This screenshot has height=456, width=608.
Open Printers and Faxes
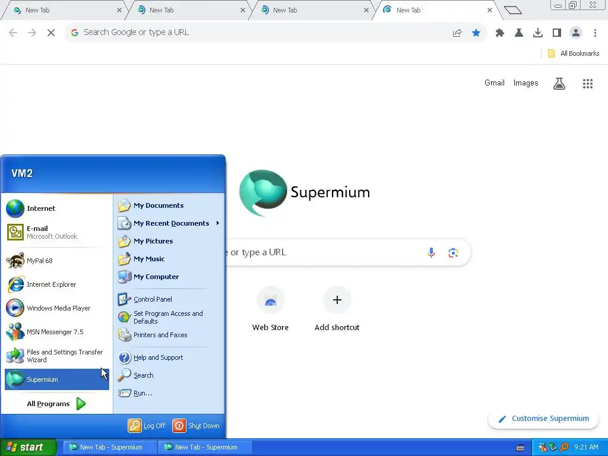[169, 335]
